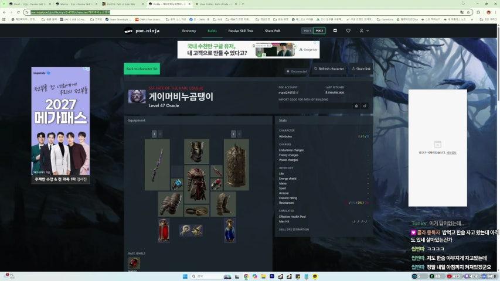Click the stream icon in the site header

point(335,30)
